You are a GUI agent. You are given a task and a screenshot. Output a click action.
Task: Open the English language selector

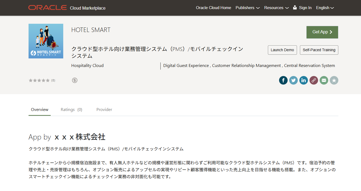point(325,8)
